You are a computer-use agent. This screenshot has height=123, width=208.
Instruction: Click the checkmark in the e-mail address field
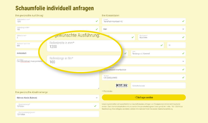(x=183, y=69)
